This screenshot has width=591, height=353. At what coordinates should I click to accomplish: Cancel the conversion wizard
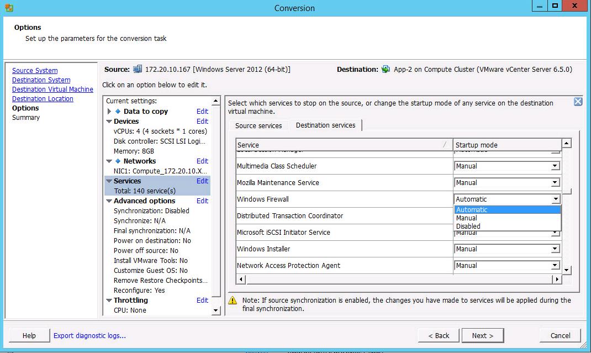(x=560, y=336)
